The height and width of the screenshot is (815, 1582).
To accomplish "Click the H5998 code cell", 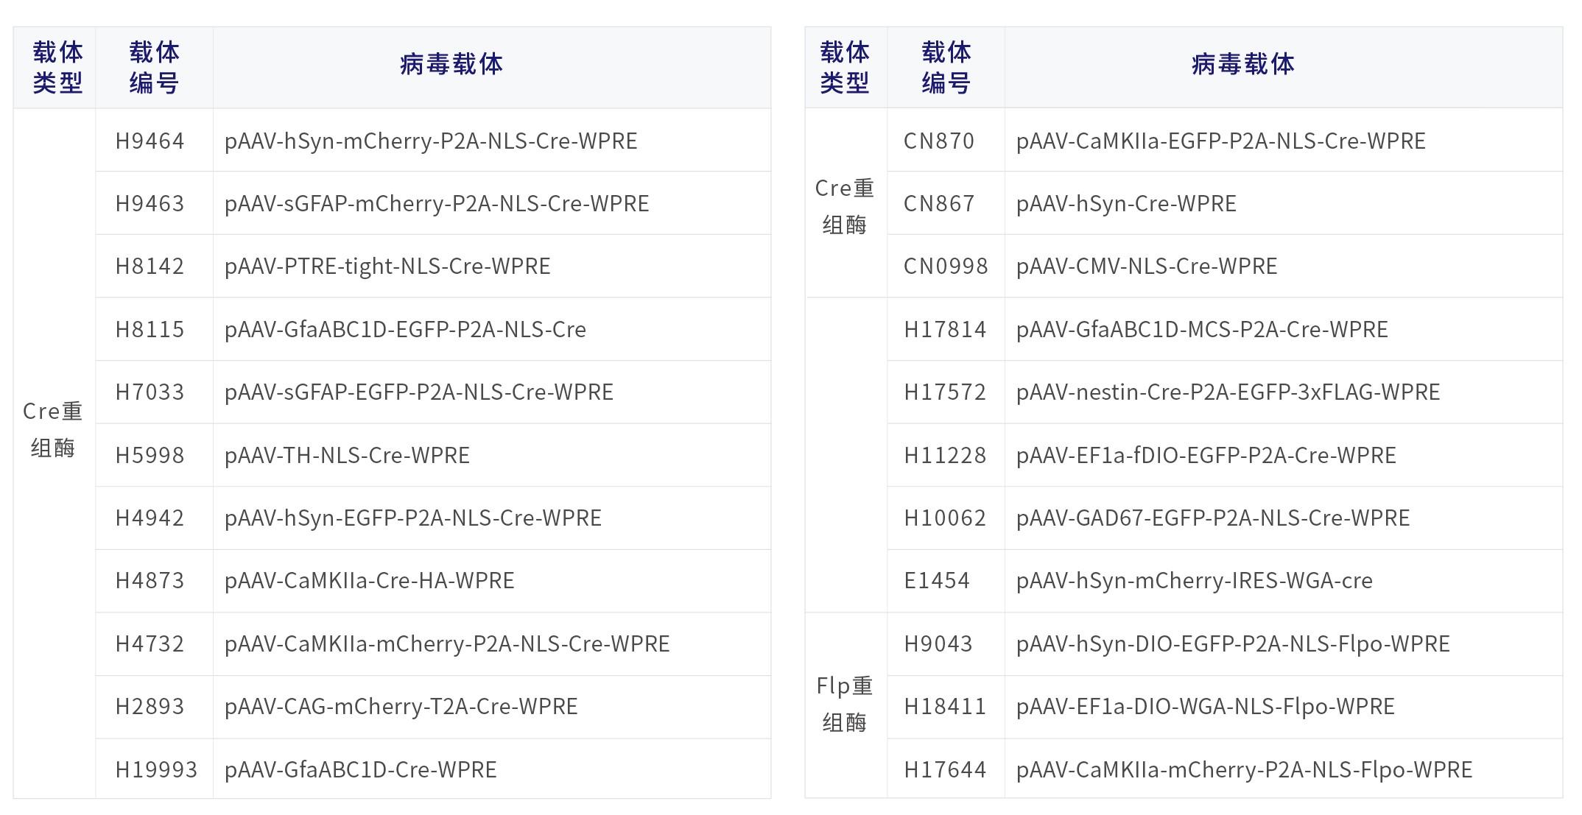I will pos(150,455).
